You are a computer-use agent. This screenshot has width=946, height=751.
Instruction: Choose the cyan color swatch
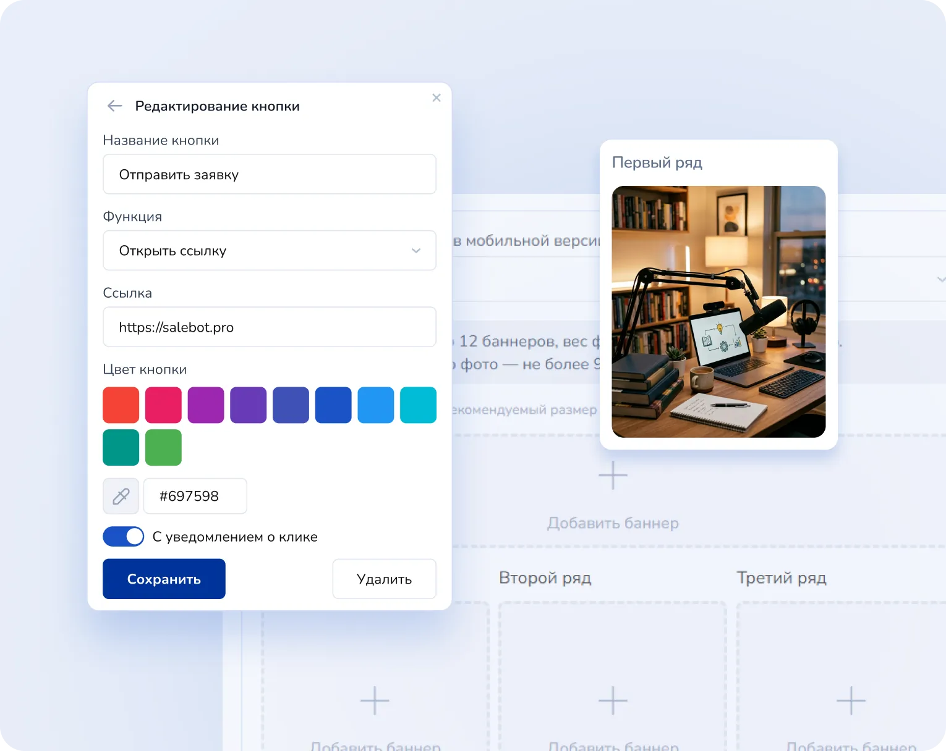tap(418, 405)
